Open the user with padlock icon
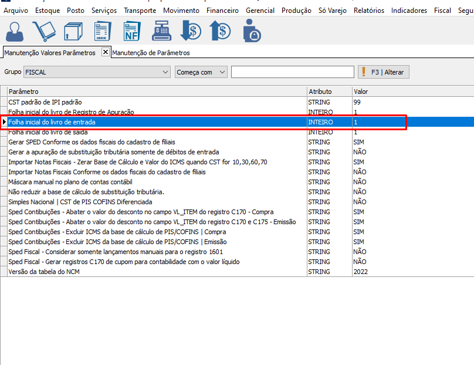This screenshot has height=365, width=474. [x=251, y=31]
